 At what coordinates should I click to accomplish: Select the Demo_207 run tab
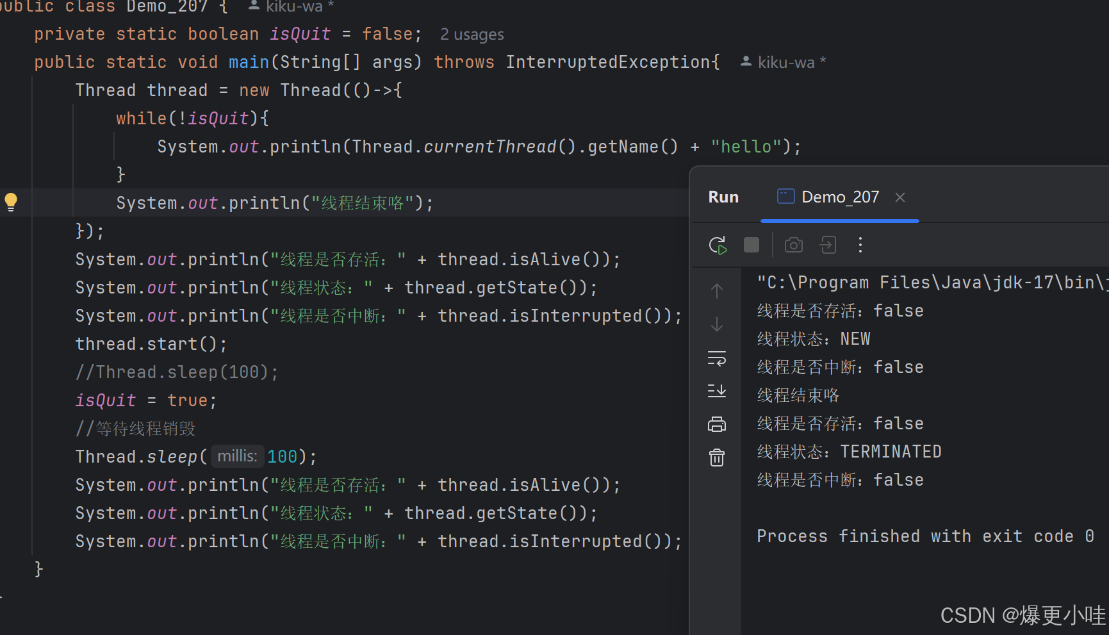click(839, 197)
